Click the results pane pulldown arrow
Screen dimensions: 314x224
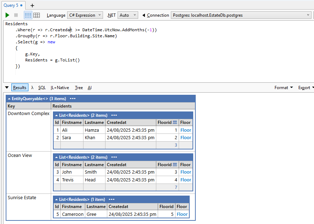[x=6, y=87]
